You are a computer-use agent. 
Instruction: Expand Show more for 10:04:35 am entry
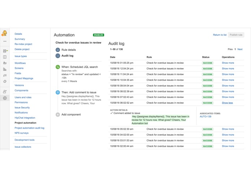tap(228, 80)
